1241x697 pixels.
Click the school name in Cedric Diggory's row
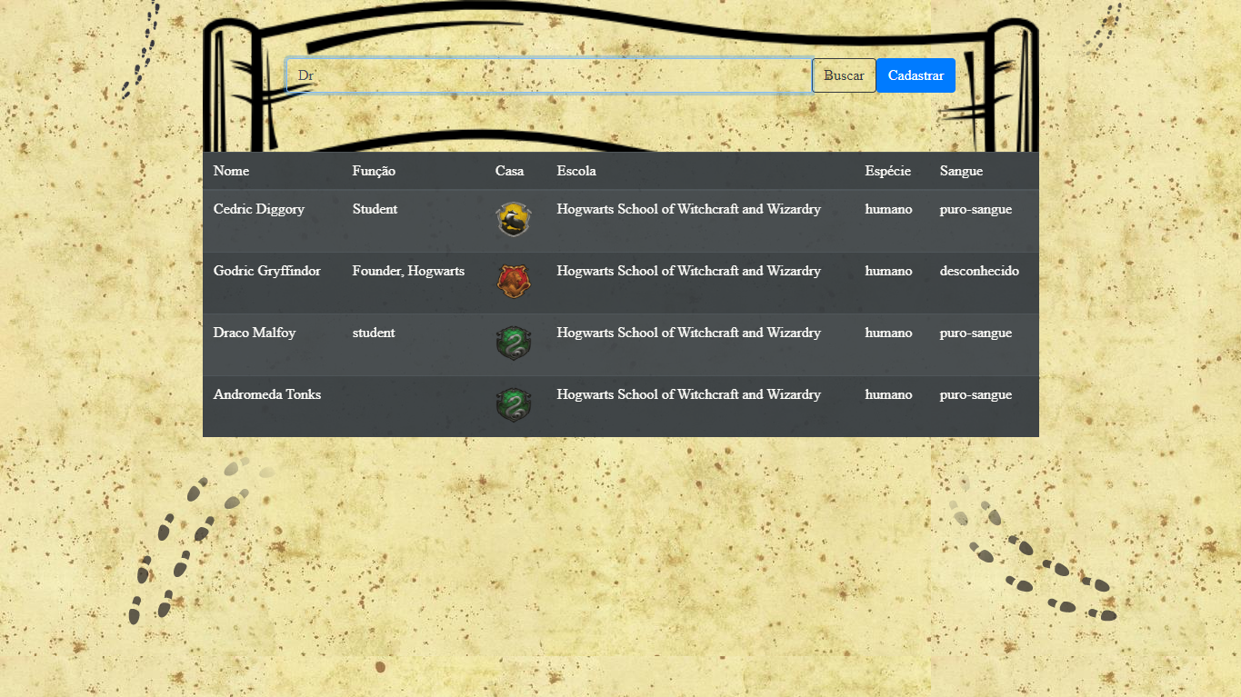tap(689, 209)
